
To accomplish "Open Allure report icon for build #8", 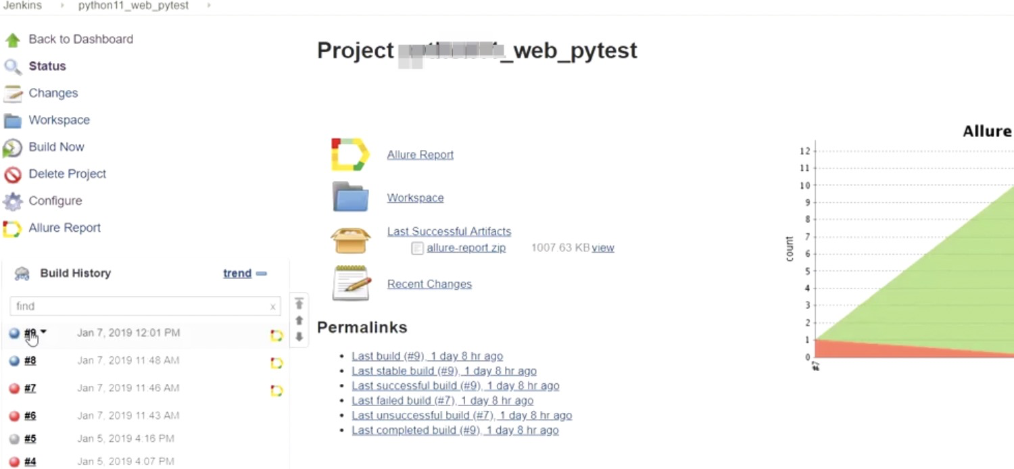I will [276, 363].
